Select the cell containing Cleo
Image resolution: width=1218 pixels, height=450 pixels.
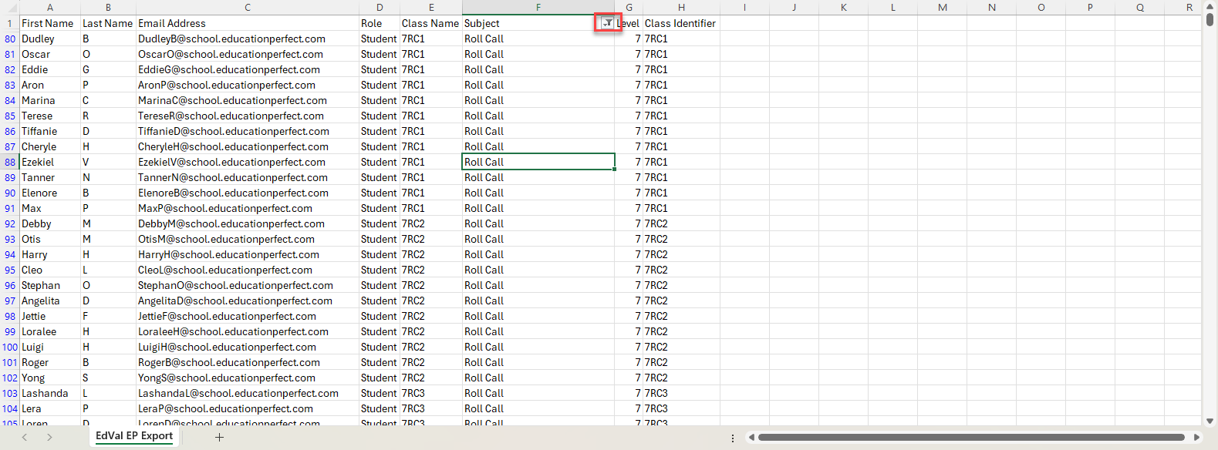pos(50,270)
